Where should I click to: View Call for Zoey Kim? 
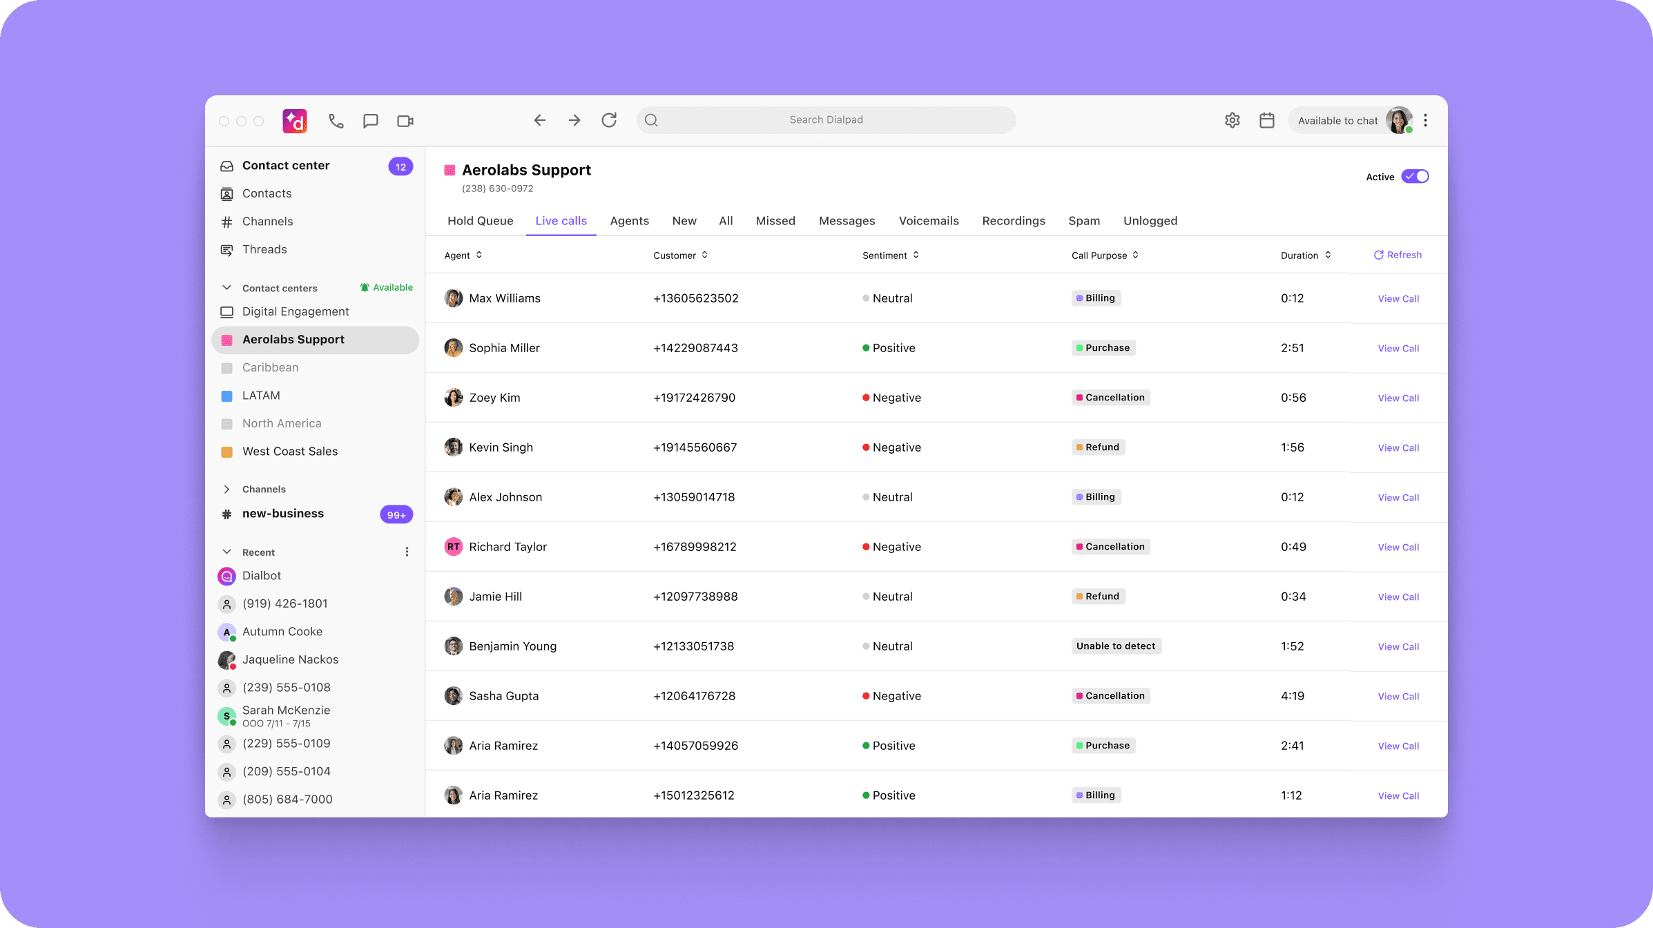point(1398,398)
